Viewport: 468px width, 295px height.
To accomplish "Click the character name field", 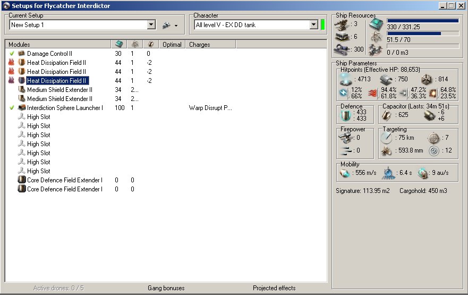I will [252, 25].
